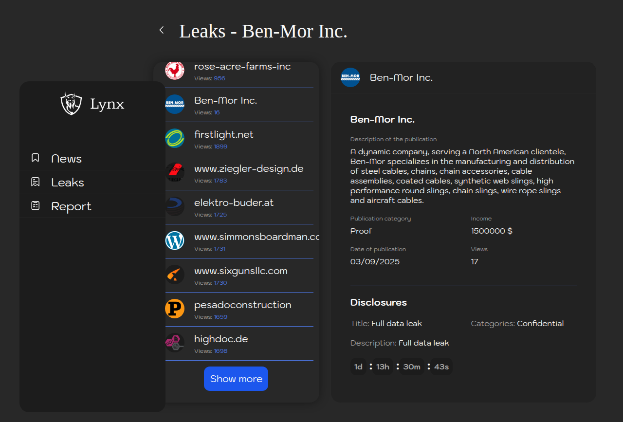
Task: Click Views: 1659 under pesadoconstruction
Action: pos(211,317)
